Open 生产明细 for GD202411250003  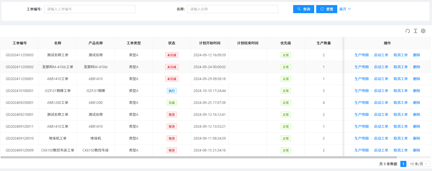point(362,55)
